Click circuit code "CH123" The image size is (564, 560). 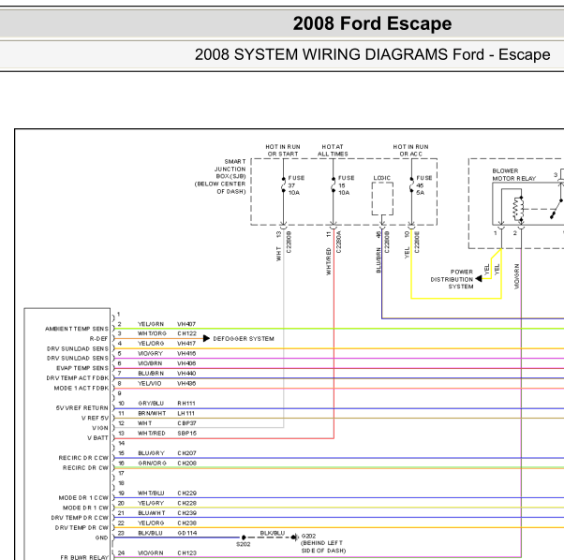click(187, 553)
